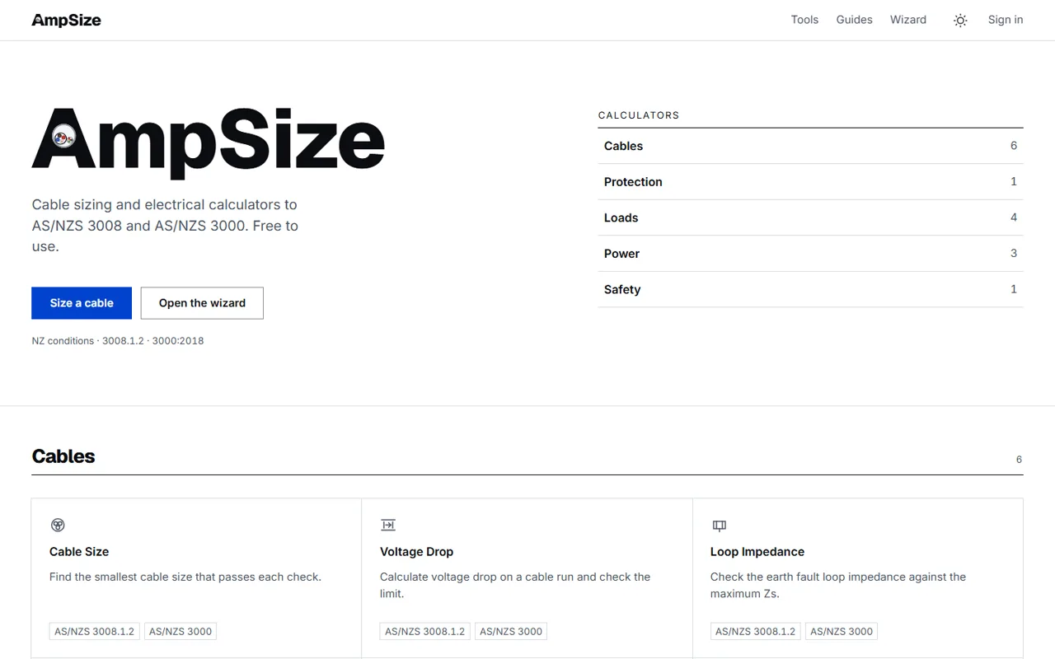The width and height of the screenshot is (1055, 659).
Task: Open the Cable Size calculator card
Action: [x=196, y=578]
